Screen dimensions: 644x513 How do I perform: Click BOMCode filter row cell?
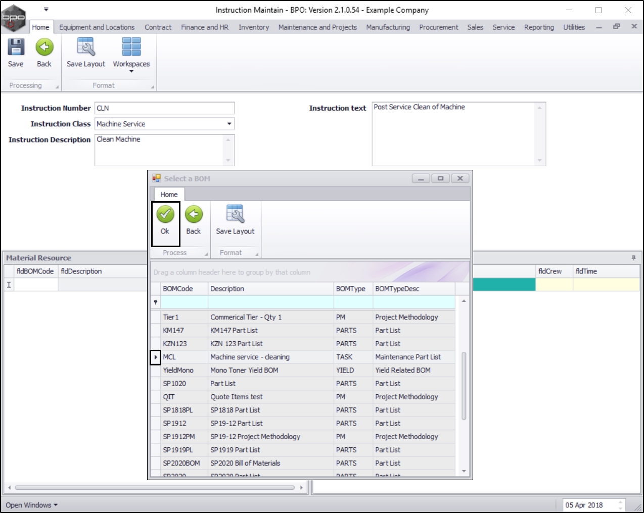184,302
